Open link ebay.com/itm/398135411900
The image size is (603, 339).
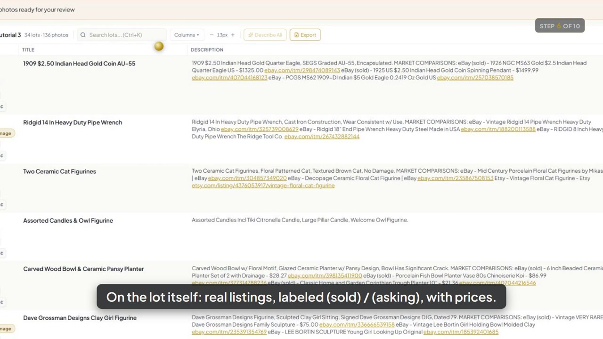click(325, 275)
